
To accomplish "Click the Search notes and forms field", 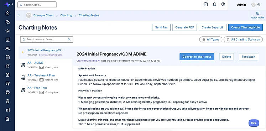I will [x=47, y=40].
